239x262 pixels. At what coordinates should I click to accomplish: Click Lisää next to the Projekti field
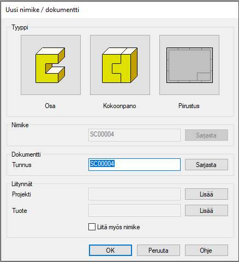[x=206, y=194]
